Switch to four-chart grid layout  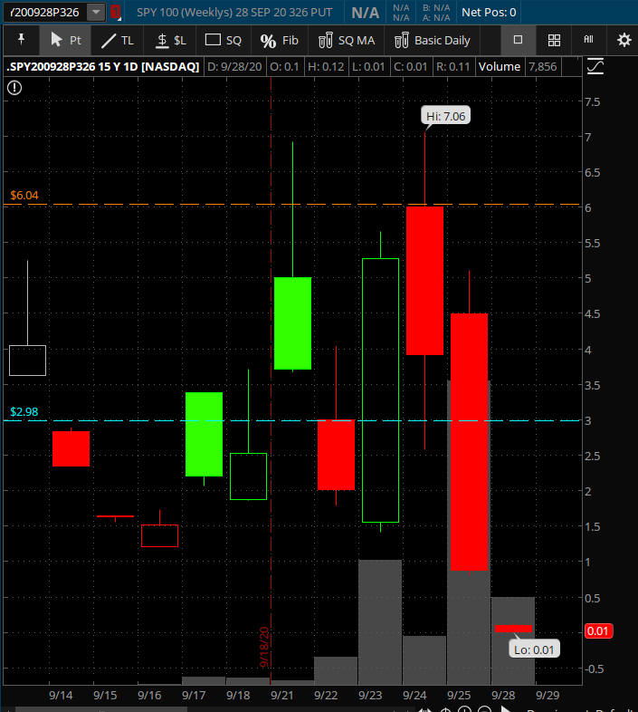pyautogui.click(x=554, y=40)
